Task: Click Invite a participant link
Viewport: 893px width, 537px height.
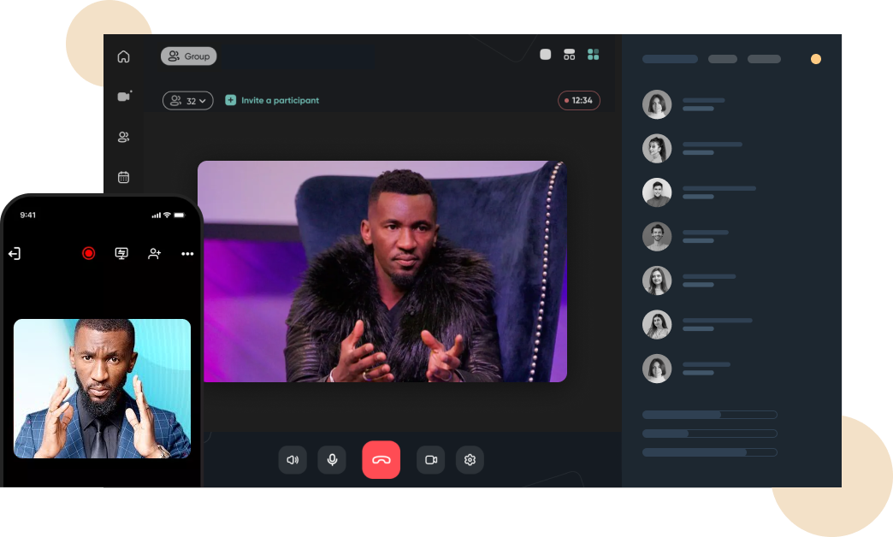Action: tap(272, 101)
